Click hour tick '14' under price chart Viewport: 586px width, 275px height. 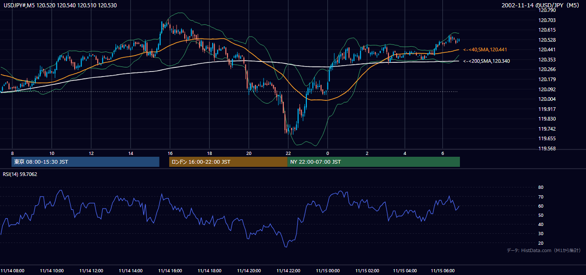pyautogui.click(x=131, y=153)
